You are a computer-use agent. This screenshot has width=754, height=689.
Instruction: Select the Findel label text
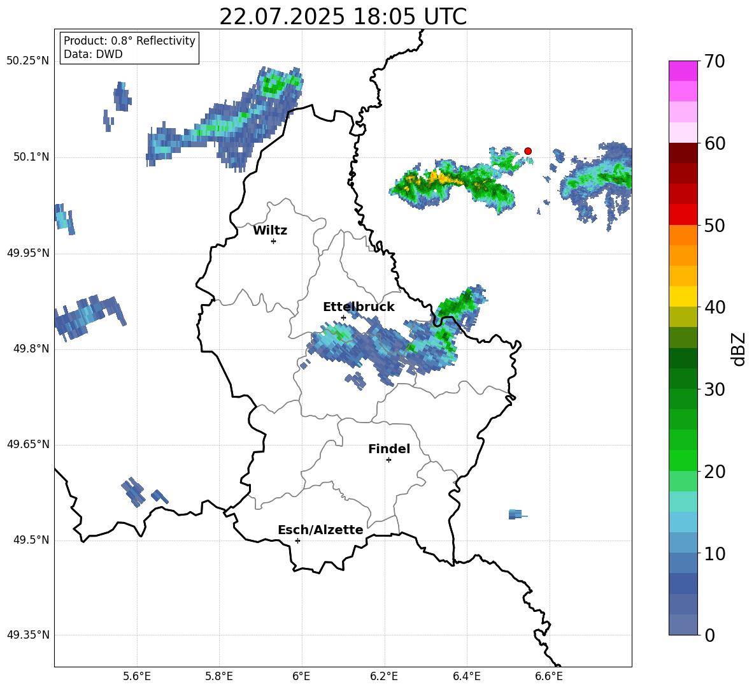click(389, 449)
